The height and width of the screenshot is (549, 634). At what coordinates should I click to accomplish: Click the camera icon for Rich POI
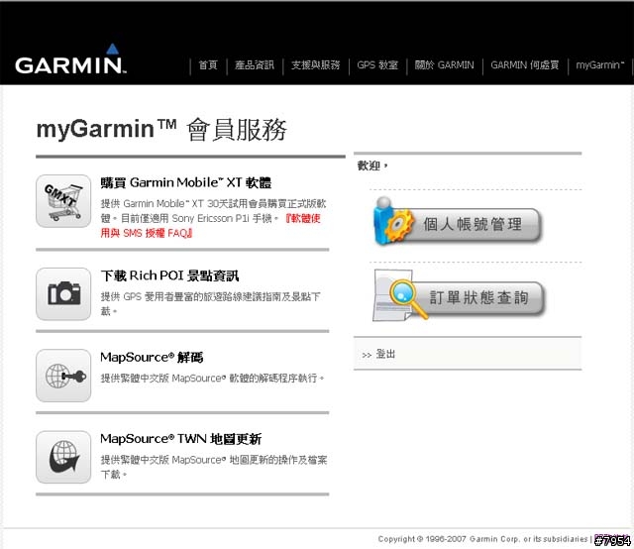63,294
